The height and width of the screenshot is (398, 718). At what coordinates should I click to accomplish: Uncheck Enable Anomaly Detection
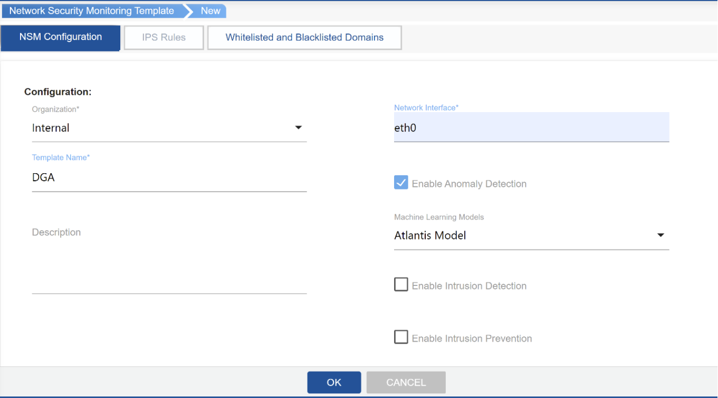tap(401, 182)
